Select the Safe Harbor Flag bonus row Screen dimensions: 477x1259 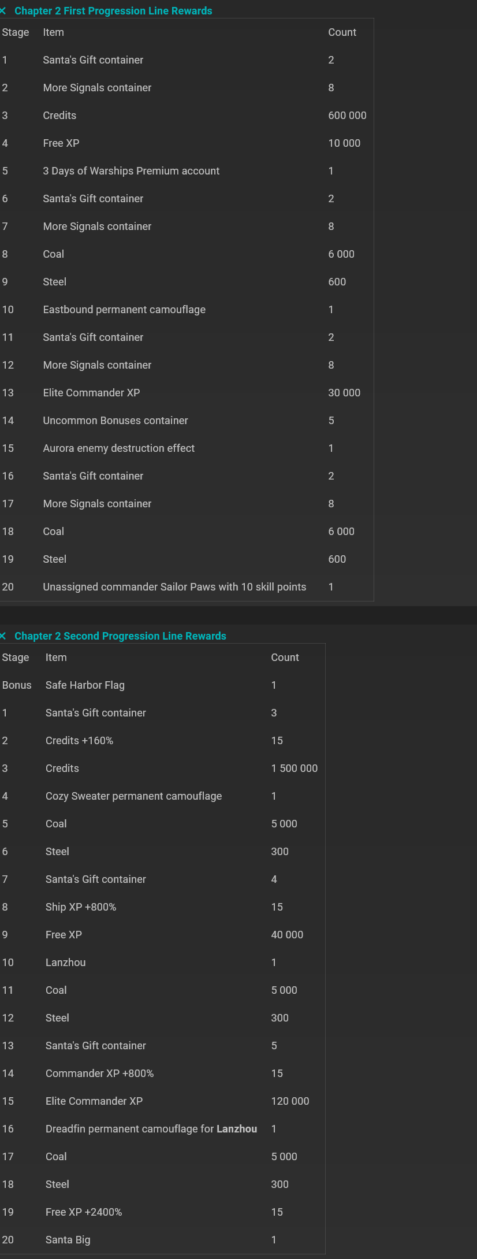tap(85, 685)
